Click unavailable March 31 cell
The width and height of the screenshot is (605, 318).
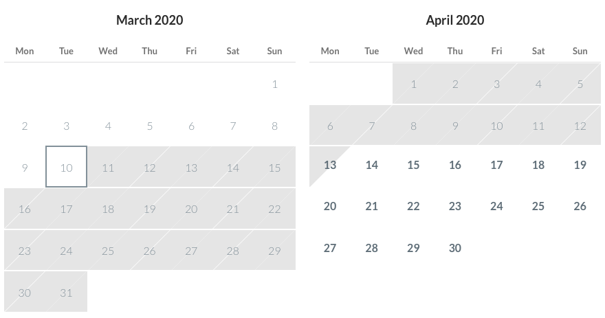pos(66,293)
